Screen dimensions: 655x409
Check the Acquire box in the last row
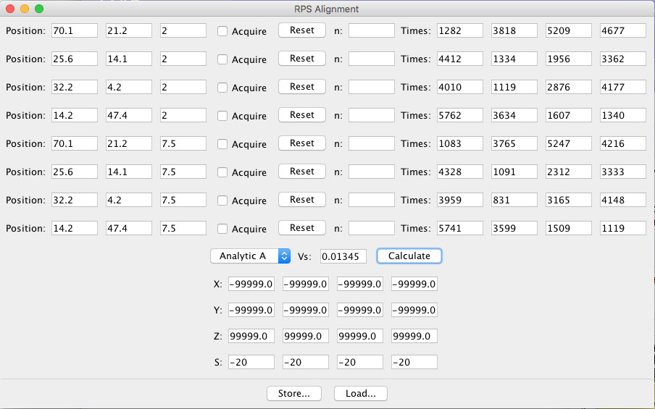point(223,229)
